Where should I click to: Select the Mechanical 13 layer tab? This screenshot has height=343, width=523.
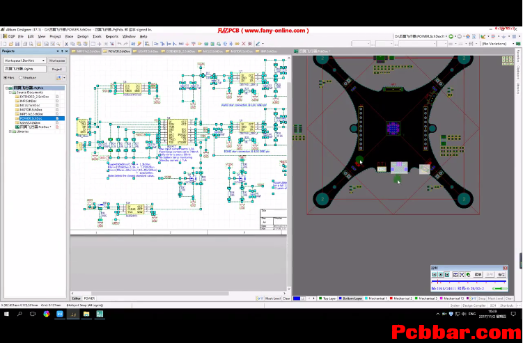pyautogui.click(x=452, y=298)
